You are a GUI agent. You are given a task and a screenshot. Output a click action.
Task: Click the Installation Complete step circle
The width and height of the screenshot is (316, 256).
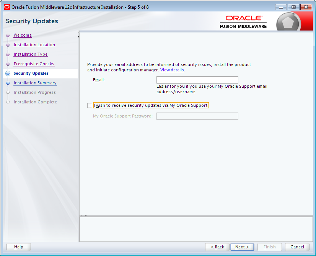8,102
